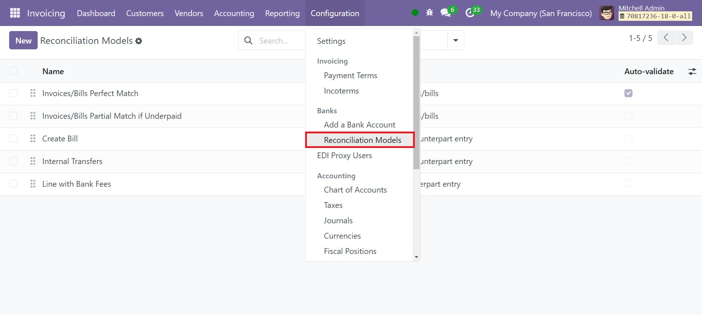
Task: Open the Reconciliation Models gear actions
Action: pyautogui.click(x=139, y=41)
